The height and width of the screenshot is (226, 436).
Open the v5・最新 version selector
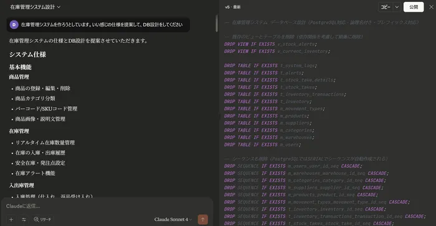(233, 7)
